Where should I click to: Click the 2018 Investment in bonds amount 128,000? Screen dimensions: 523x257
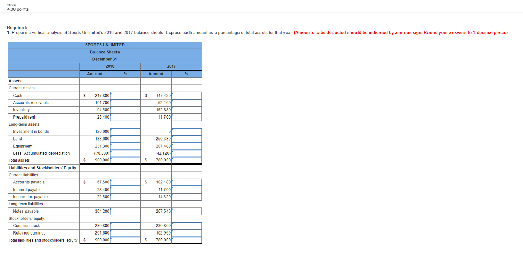click(102, 132)
